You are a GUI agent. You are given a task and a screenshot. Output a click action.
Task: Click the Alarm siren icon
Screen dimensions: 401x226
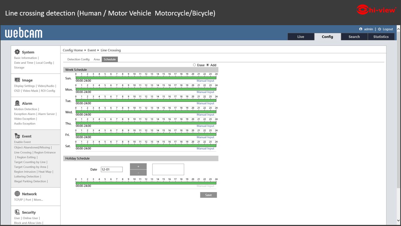[x=17, y=103]
